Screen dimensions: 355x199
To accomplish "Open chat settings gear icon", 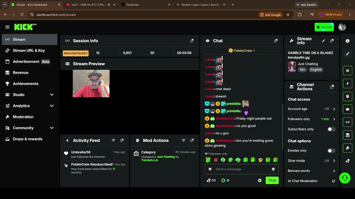I will 260,180.
